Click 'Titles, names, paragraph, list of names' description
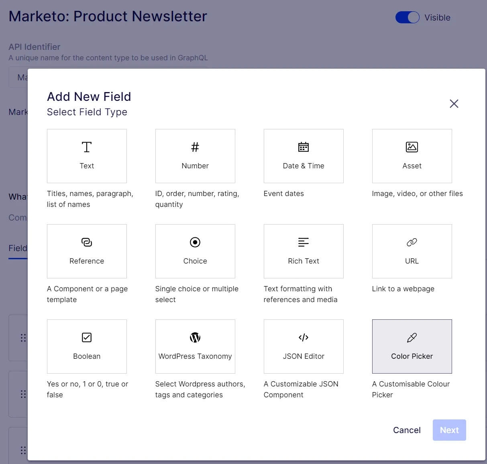This screenshot has width=487, height=464. (x=90, y=199)
